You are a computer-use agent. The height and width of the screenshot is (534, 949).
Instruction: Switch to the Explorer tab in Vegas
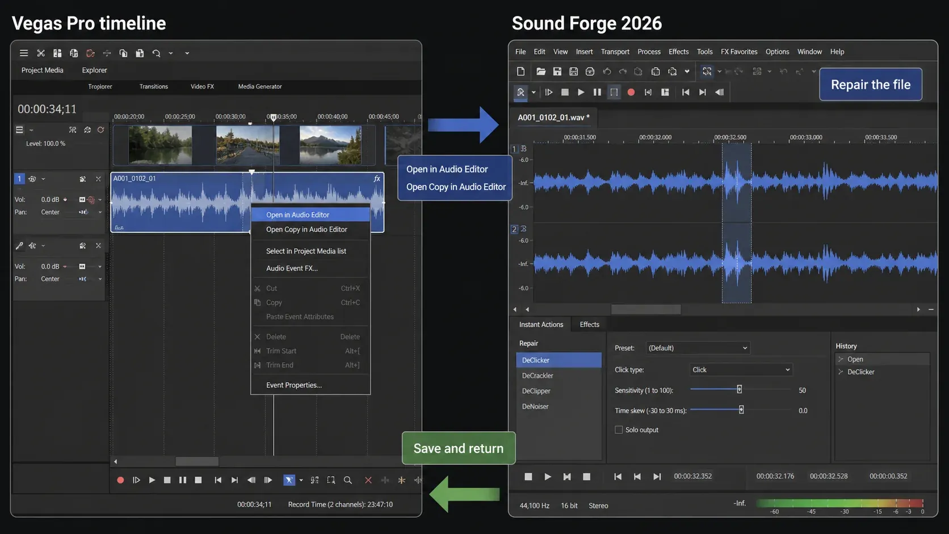[94, 70]
